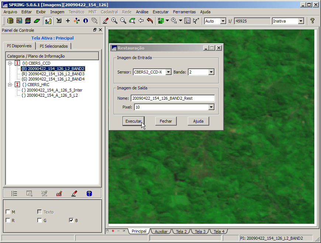
Task: Switch to the PI Selecionados tab
Action: [54, 46]
